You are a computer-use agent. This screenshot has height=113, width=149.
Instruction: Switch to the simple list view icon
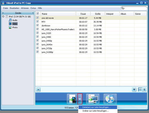click(140, 90)
